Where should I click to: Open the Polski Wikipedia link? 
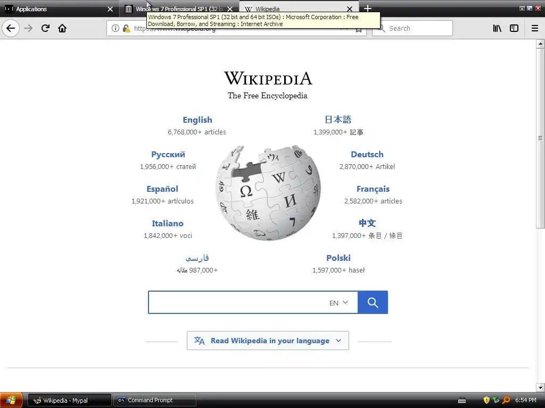pos(338,258)
